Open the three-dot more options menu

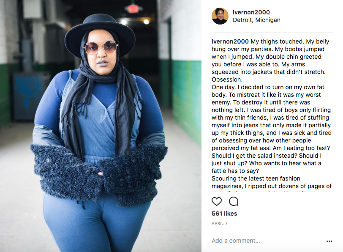click(329, 241)
